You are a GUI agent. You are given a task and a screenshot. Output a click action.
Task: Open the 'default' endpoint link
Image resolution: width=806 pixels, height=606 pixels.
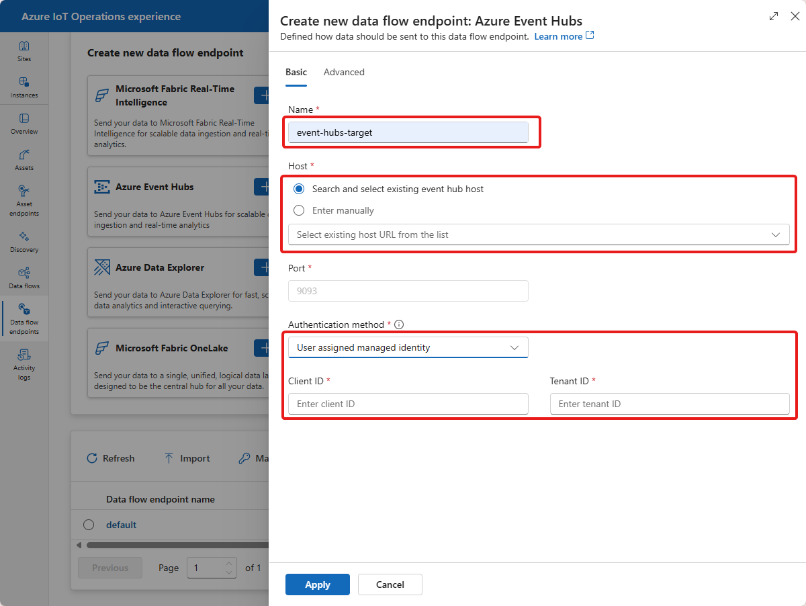[121, 525]
